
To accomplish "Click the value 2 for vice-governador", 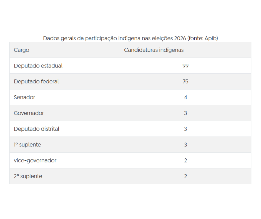I will (x=185, y=161).
